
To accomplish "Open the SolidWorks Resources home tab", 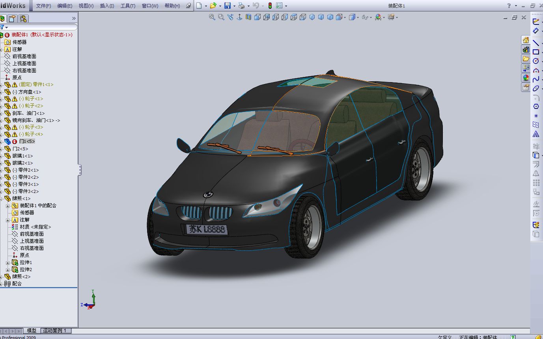I will pyautogui.click(x=526, y=40).
